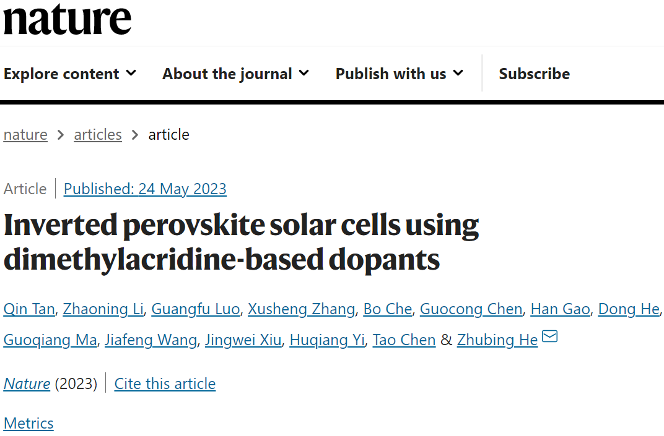Expand the Explore content dropdown
Viewport: 664px width, 436px height.
pos(70,74)
